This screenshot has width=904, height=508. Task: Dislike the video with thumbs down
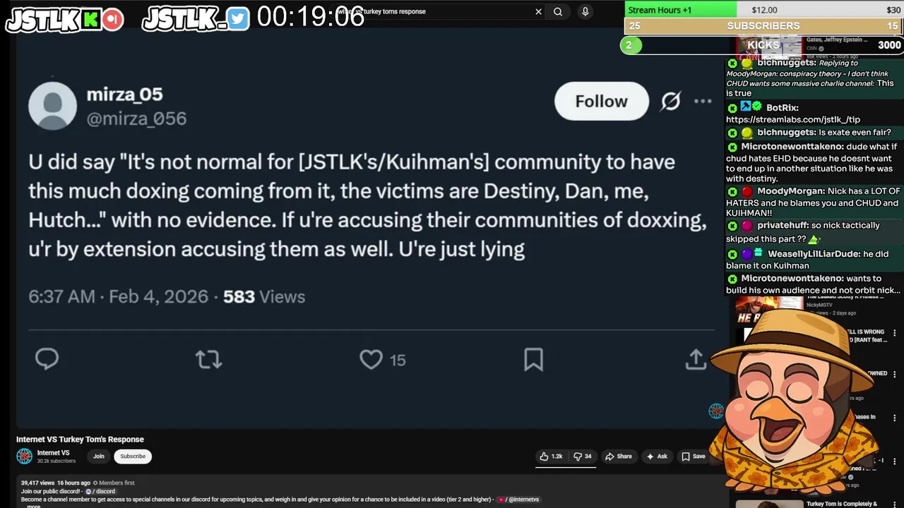(x=583, y=456)
